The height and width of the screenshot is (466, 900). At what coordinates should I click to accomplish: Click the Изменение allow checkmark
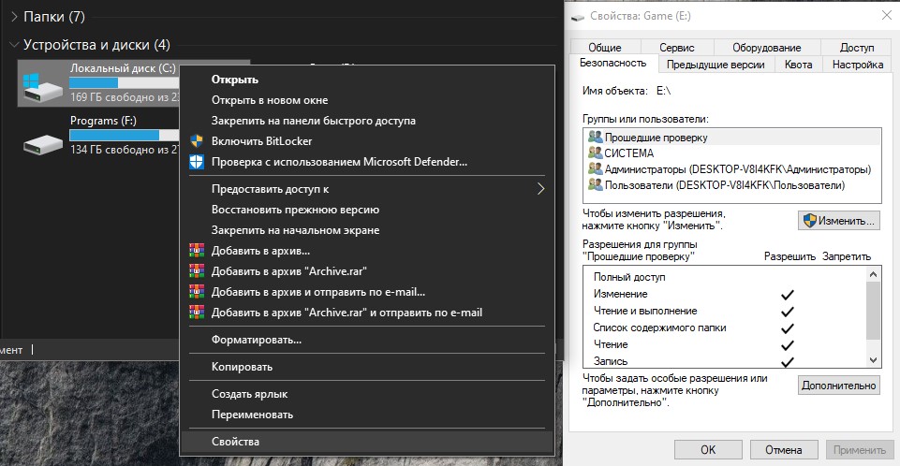coord(788,295)
